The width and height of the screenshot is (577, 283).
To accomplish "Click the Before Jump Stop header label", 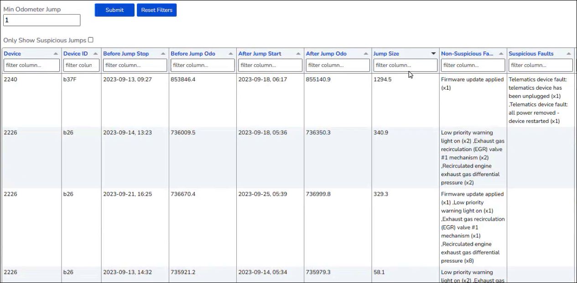I will [x=126, y=54].
